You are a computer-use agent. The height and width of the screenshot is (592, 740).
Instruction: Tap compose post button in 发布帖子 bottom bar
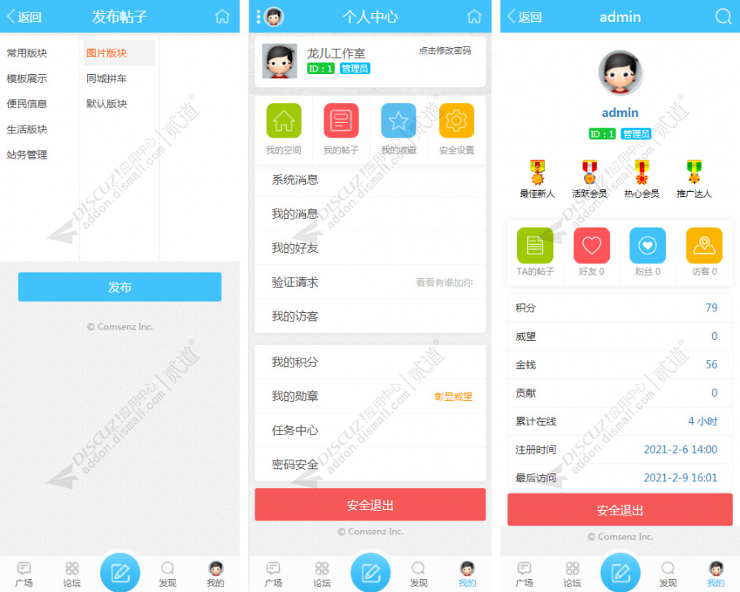pyautogui.click(x=120, y=572)
